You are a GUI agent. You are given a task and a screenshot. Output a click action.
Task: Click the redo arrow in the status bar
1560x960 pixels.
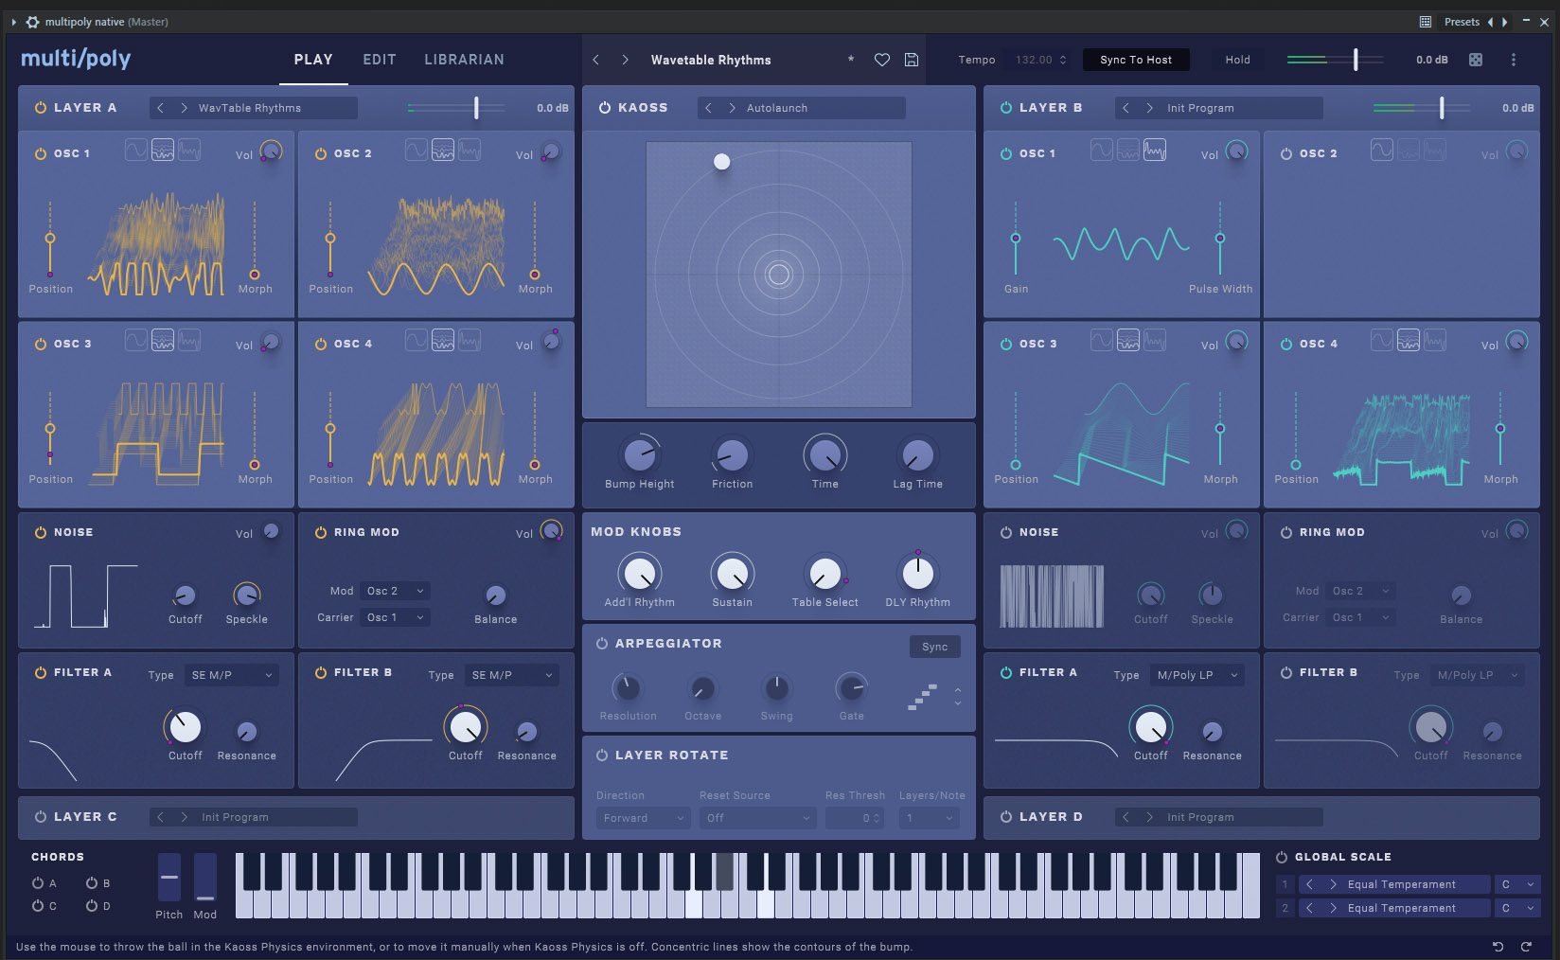click(x=1526, y=946)
